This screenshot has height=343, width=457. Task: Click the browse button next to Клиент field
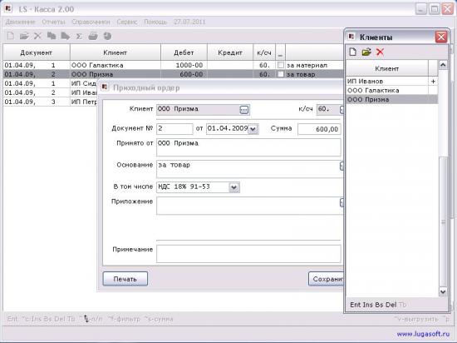244,110
